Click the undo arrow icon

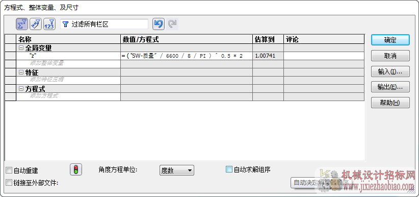(159, 24)
